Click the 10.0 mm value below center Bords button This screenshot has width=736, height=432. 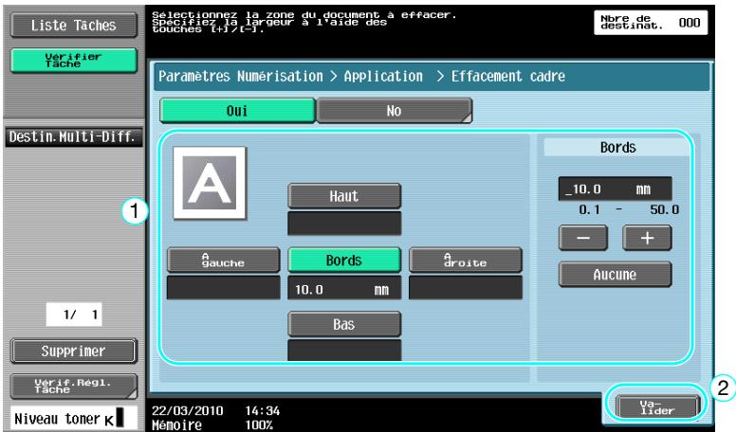pyautogui.click(x=344, y=289)
